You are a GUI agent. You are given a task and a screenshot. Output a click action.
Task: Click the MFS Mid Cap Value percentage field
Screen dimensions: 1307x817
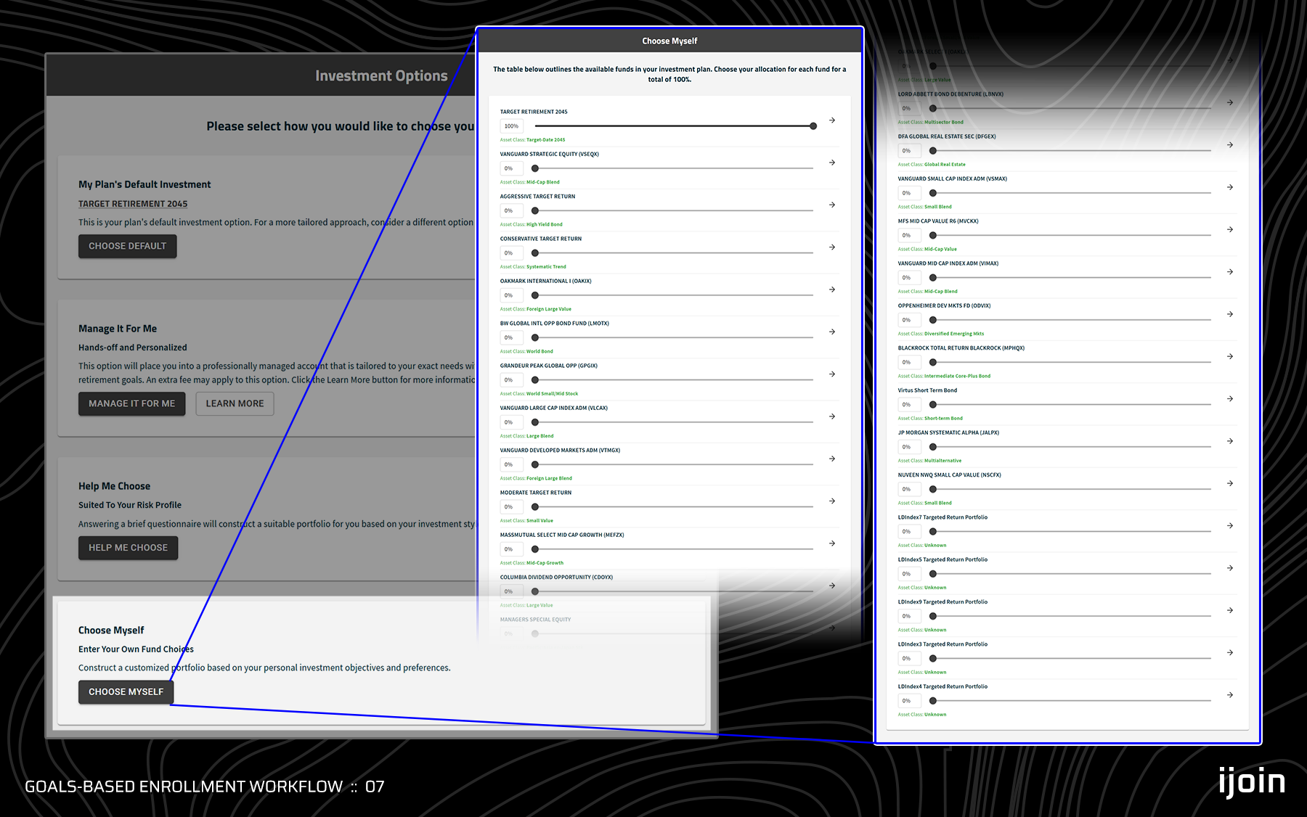pyautogui.click(x=910, y=235)
